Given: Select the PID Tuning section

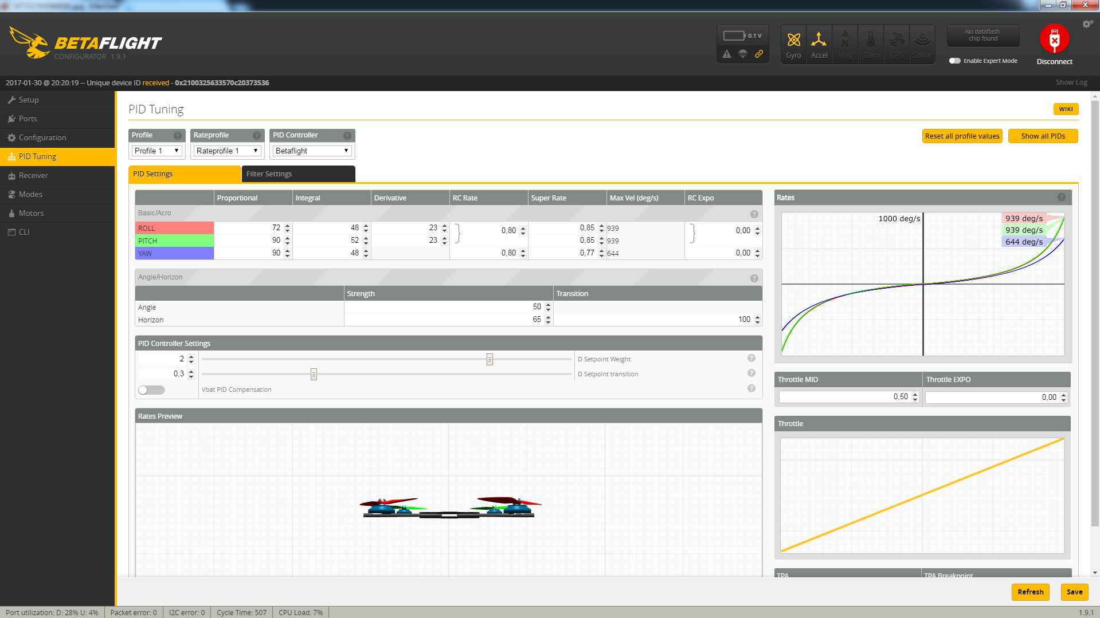Looking at the screenshot, I should (x=57, y=156).
